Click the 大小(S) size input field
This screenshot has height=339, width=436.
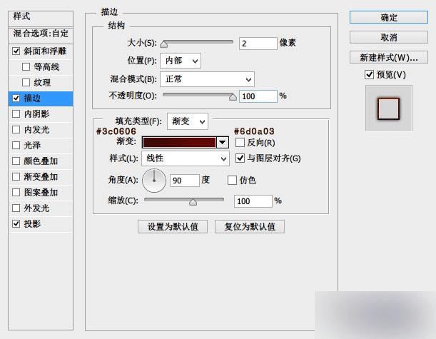(x=258, y=44)
